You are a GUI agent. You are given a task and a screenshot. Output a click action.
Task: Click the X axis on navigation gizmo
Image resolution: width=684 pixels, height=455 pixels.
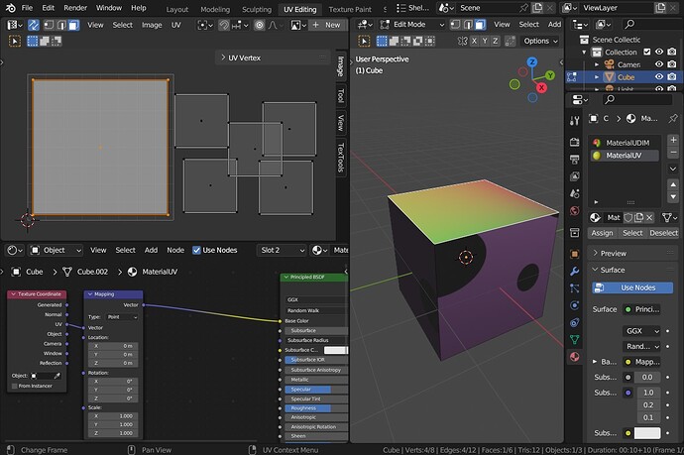tap(541, 87)
